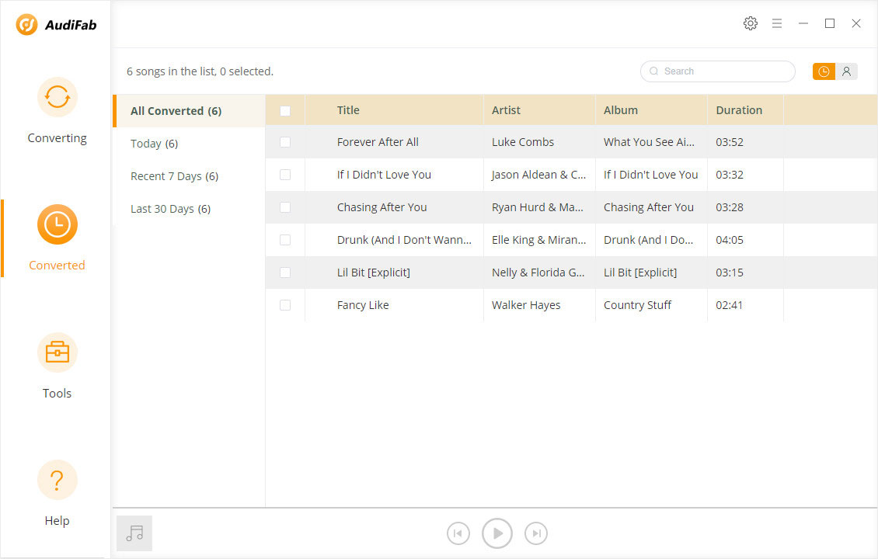
Task: Check the If I Didn't Love You checkbox
Action: click(x=285, y=175)
